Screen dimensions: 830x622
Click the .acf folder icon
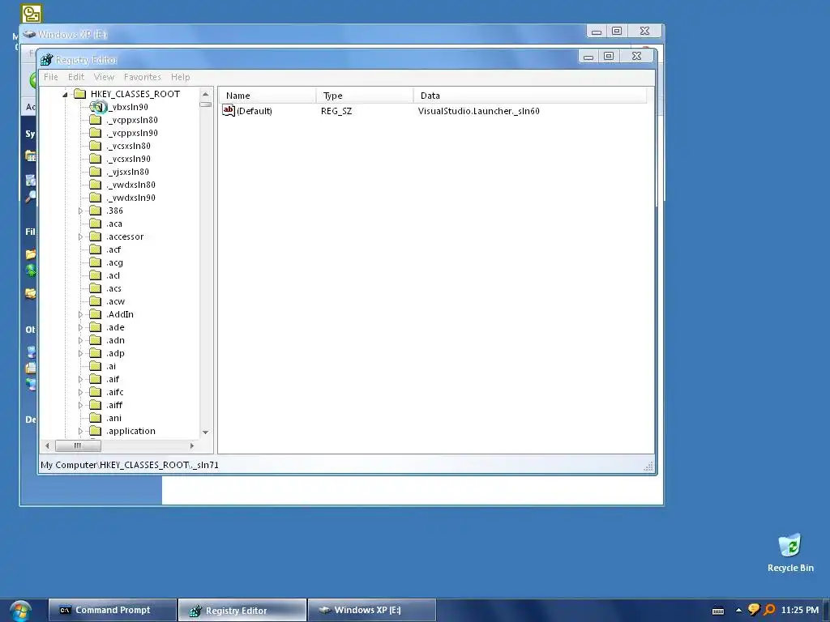96,249
